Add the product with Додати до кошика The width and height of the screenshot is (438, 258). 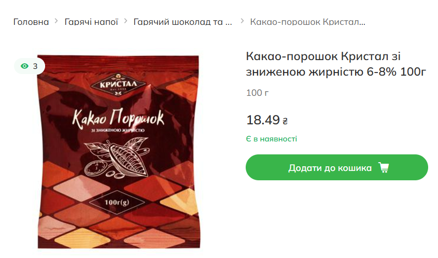[337, 167]
